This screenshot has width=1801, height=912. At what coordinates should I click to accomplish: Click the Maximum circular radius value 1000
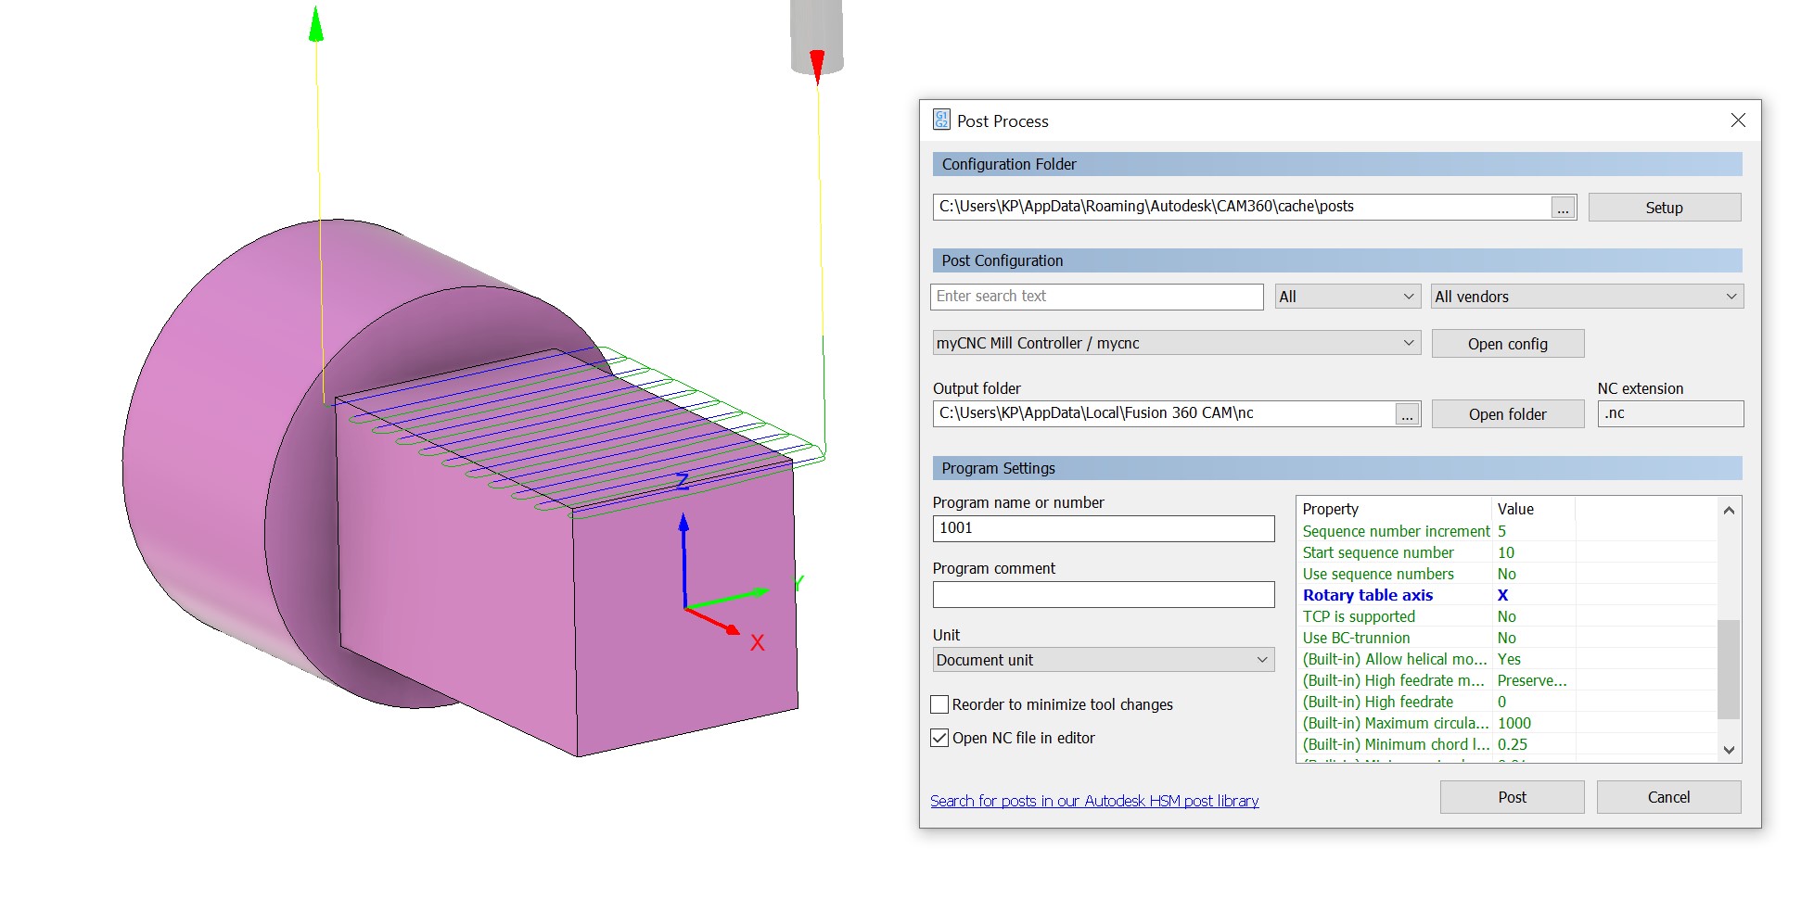click(1514, 723)
